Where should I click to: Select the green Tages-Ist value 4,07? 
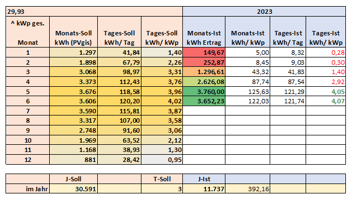325,101
